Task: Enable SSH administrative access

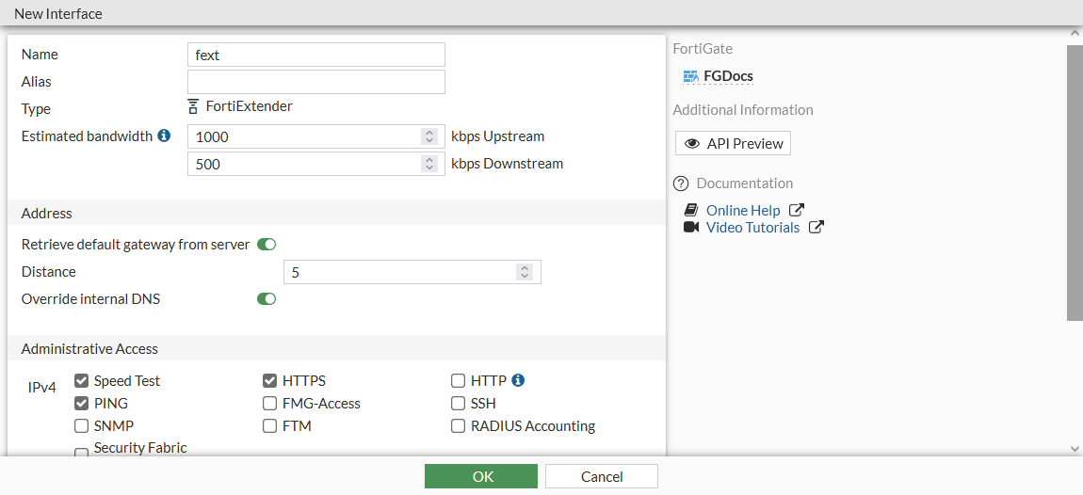Action: click(459, 404)
